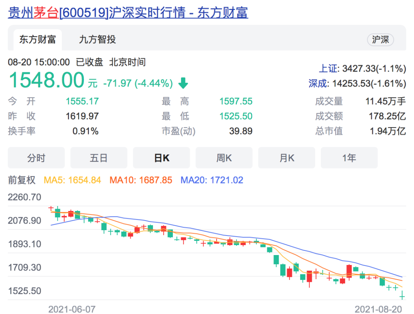Click the green down arrow icon
Viewport: 414px width, 314px height.
pos(183,83)
